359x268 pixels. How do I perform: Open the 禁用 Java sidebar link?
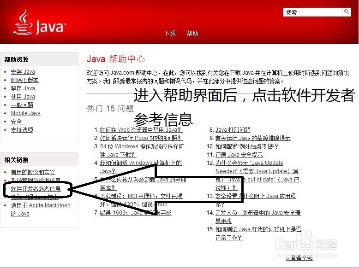[x=23, y=88]
